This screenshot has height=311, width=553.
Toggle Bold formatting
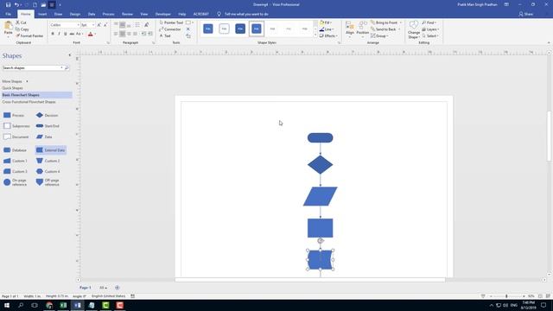[x=53, y=34]
